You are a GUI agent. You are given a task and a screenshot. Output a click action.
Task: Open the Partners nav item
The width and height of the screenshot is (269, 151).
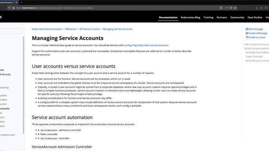point(222,18)
